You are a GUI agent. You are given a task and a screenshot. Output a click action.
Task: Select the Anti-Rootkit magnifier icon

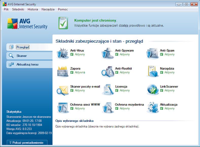(107, 71)
